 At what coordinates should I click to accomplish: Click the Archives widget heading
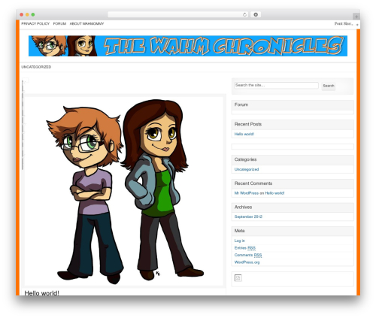point(243,207)
